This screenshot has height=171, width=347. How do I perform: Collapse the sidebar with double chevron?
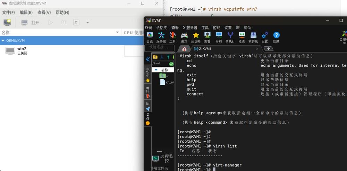point(147,59)
